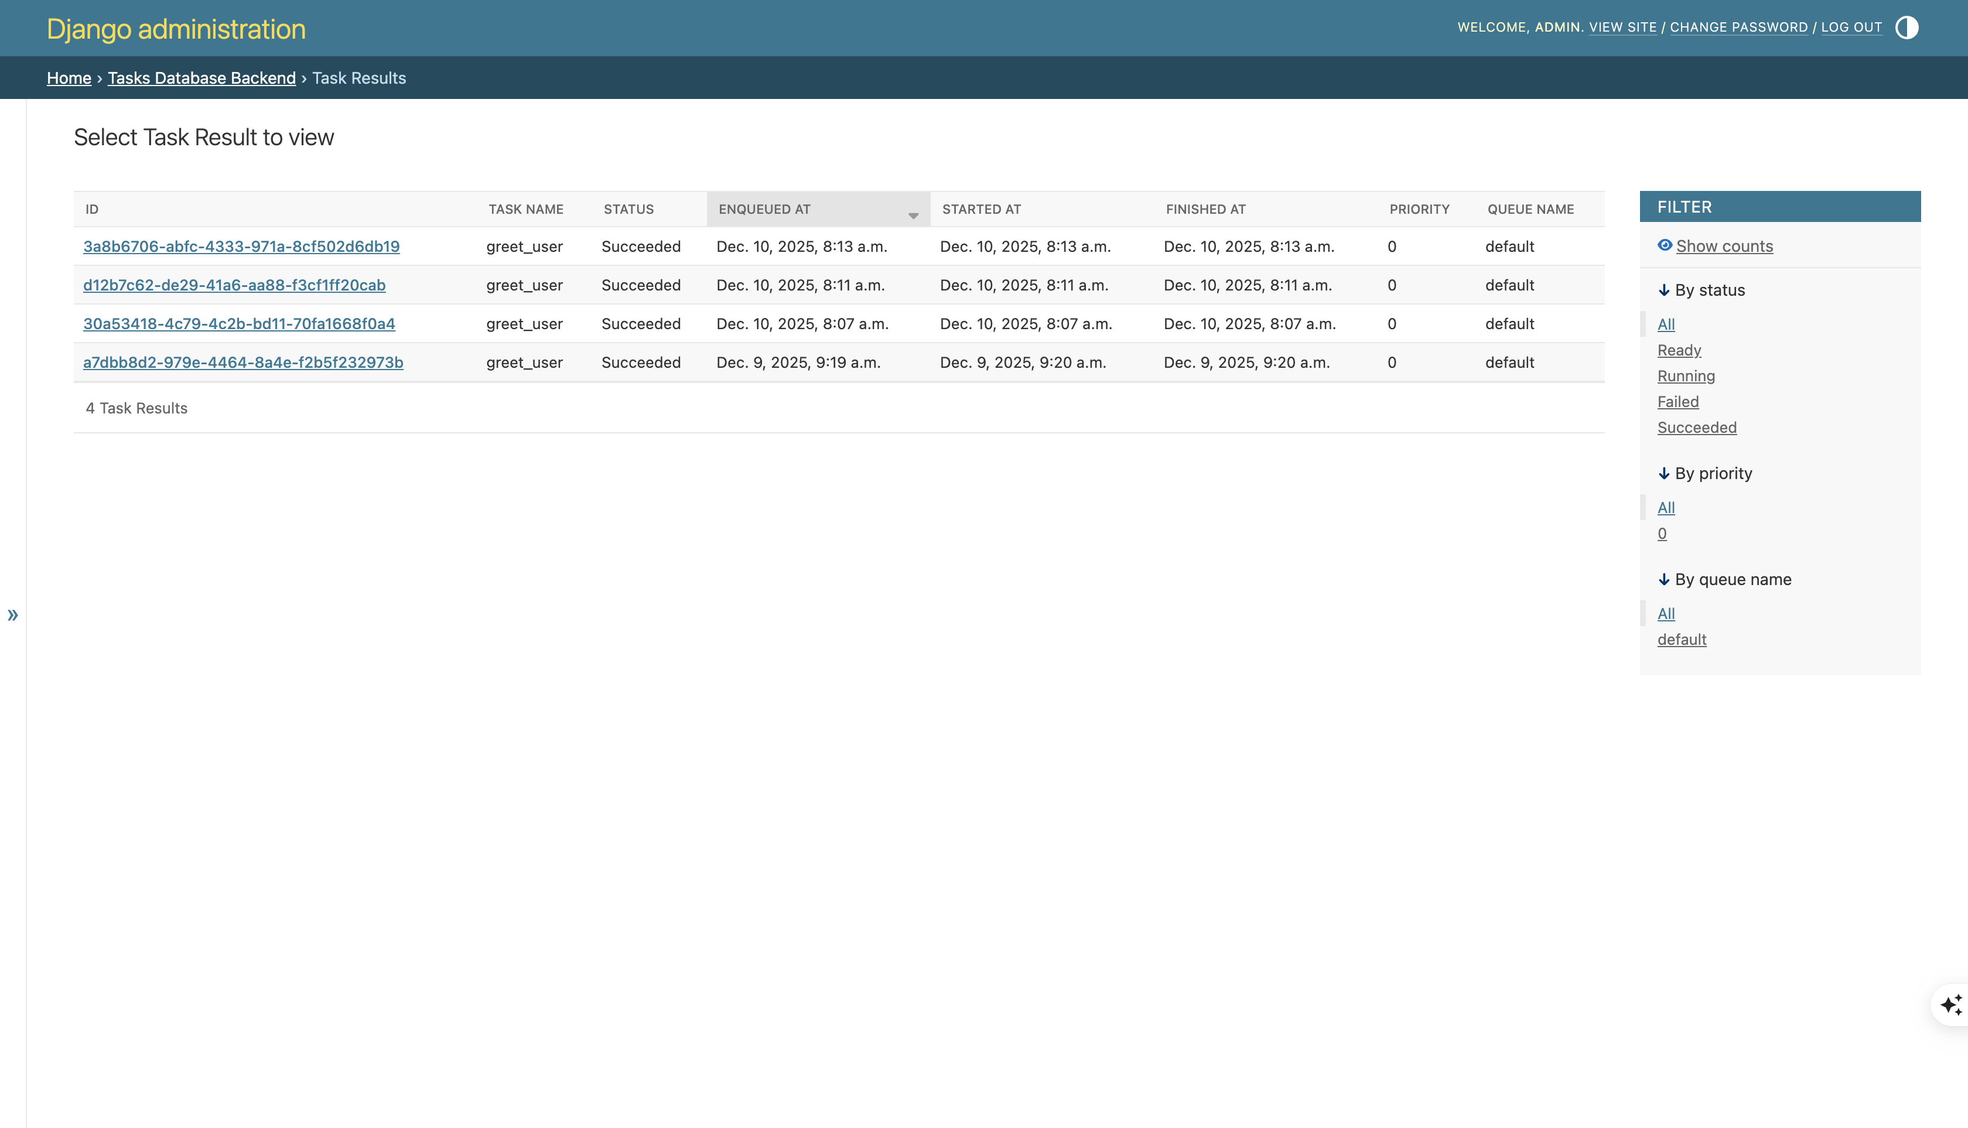Image resolution: width=1968 pixels, height=1128 pixels.
Task: Toggle the light/dark theme icon
Action: [1906, 28]
